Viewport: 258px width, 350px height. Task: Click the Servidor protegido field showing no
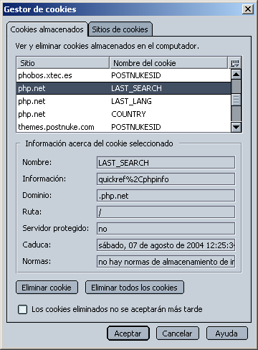click(x=166, y=229)
